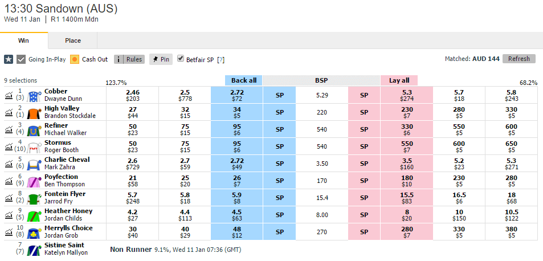Click the Rules info icon

click(x=119, y=59)
